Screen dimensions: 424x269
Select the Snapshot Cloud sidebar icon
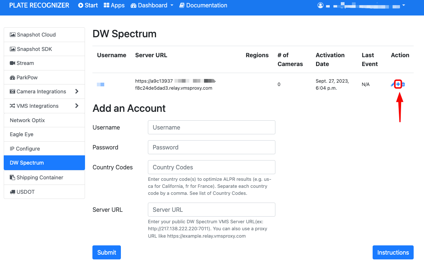click(13, 34)
